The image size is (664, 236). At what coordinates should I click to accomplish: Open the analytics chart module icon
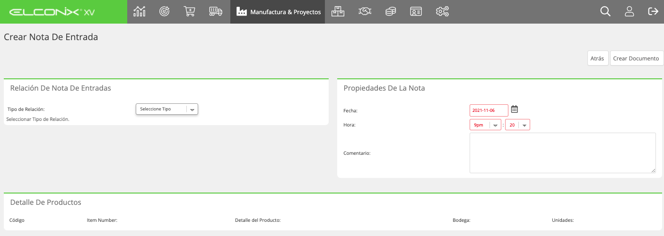(140, 11)
